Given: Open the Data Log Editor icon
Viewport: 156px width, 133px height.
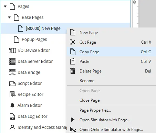Looking at the screenshot, I should [x=12, y=117].
